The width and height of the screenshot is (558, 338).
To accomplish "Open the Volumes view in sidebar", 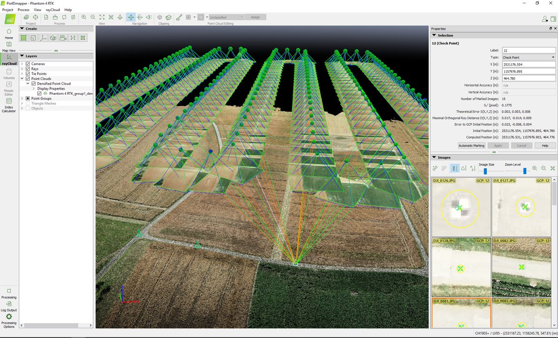I will [9, 73].
